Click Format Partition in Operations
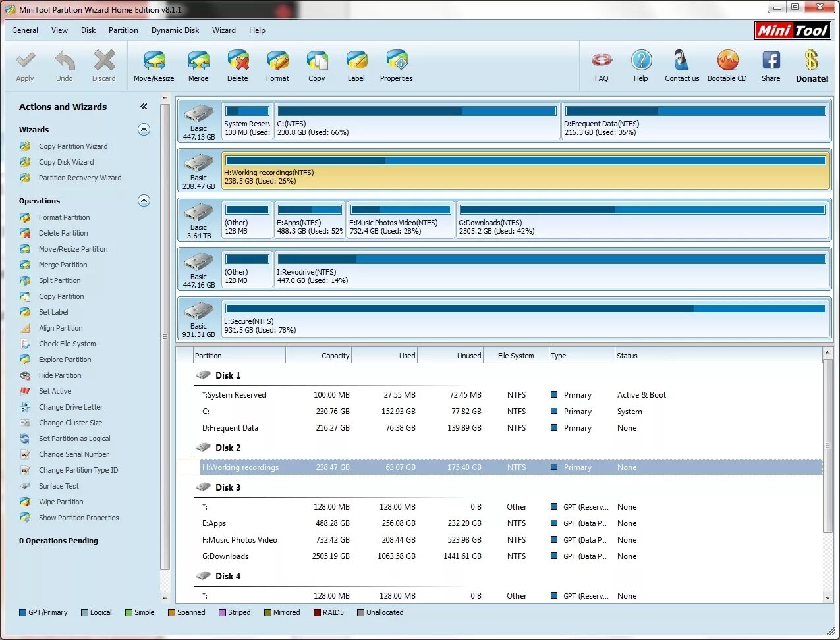840x640 pixels. point(64,217)
